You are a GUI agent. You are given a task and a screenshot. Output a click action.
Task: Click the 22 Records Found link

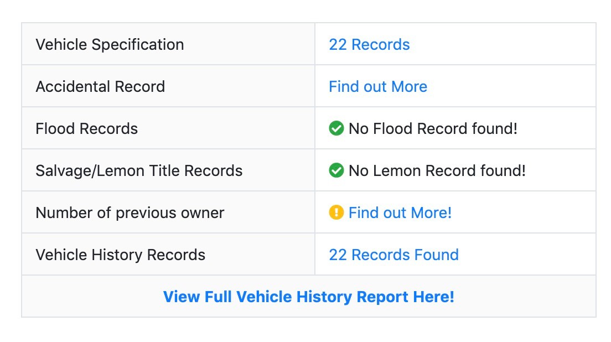click(393, 254)
